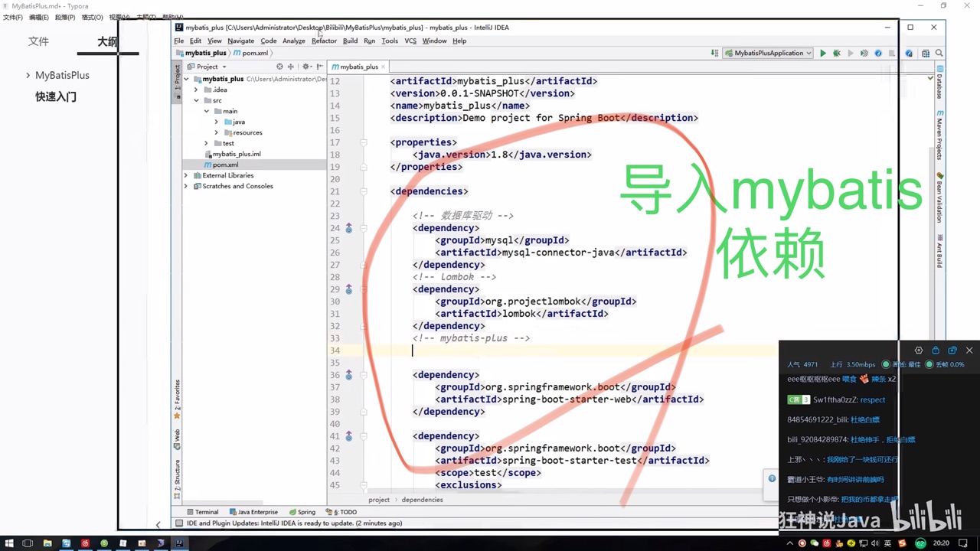Toggle Maven Projects tool window
The image size is (980, 551).
(939, 135)
